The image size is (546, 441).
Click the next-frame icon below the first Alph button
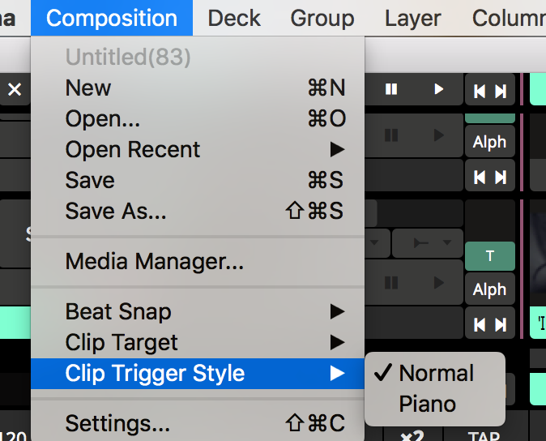point(501,176)
